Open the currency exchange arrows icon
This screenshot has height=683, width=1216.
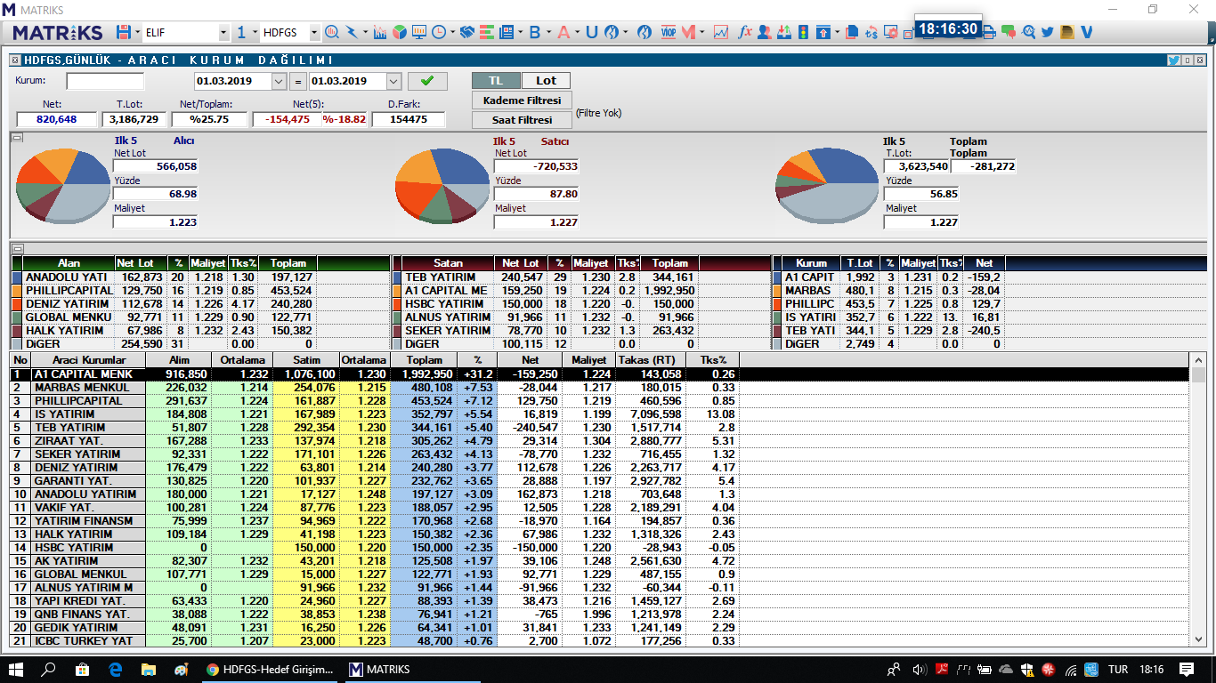871,33
